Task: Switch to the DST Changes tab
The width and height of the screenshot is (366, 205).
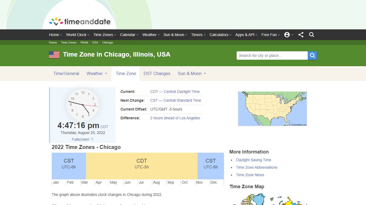Action: click(x=157, y=74)
